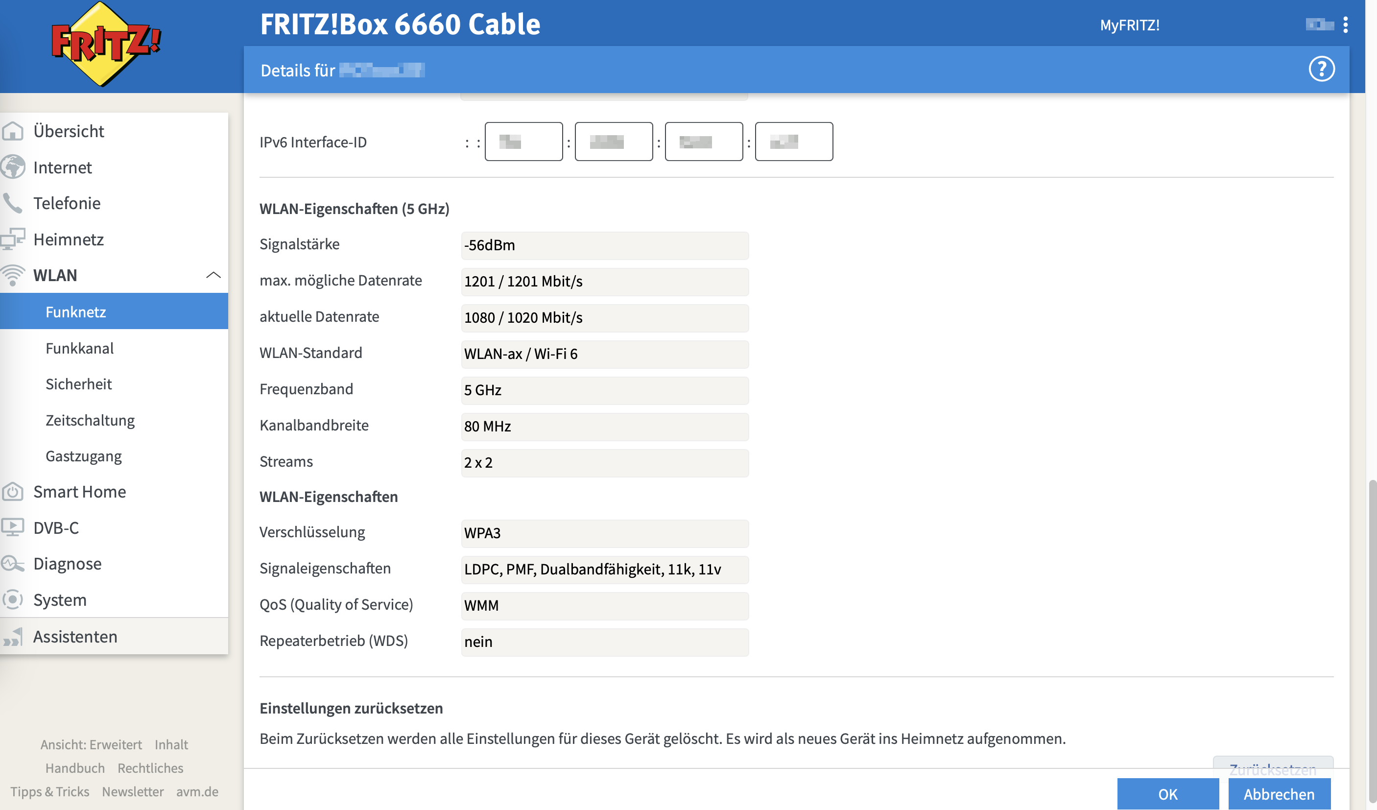Click the Übersicht home icon
Image resolution: width=1377 pixels, height=810 pixels.
tap(13, 131)
